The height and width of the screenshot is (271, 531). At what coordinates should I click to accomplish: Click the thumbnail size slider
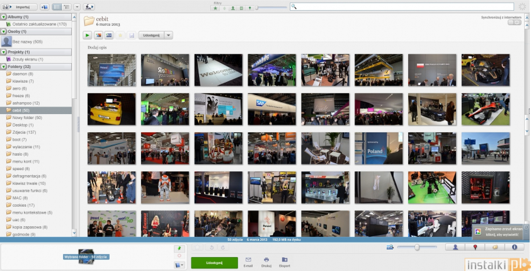point(416,248)
